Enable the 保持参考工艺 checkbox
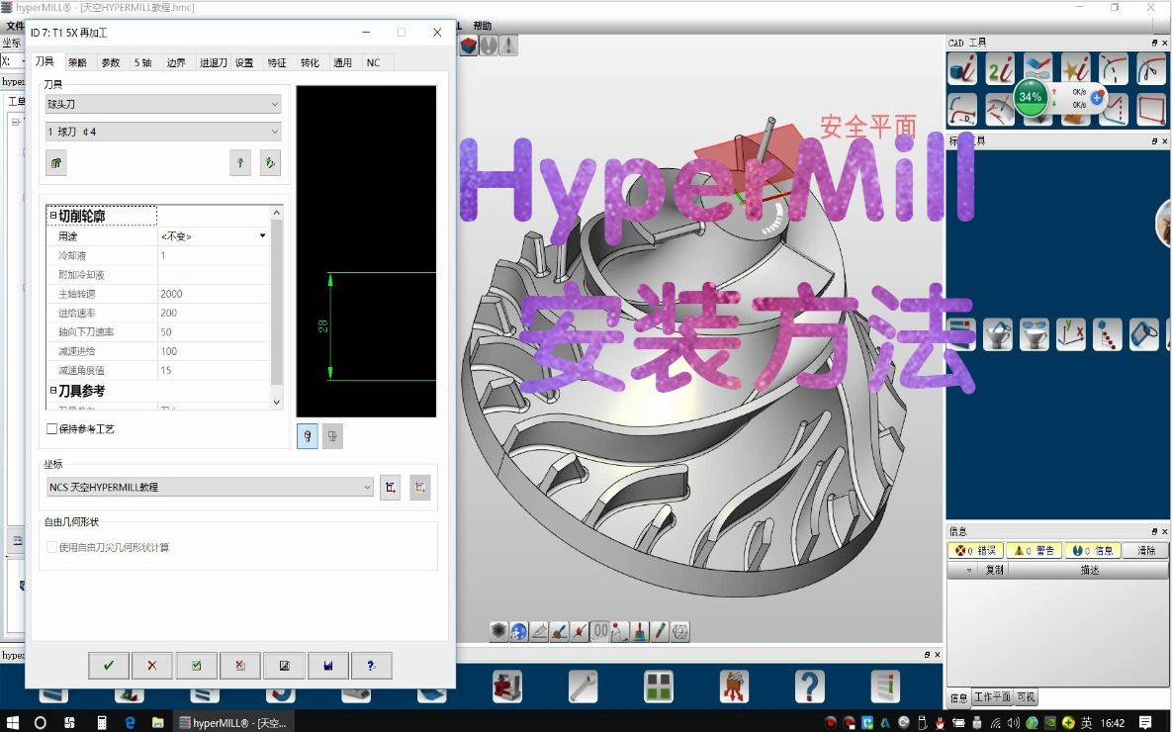Viewport: 1172px width, 732px height. point(52,428)
